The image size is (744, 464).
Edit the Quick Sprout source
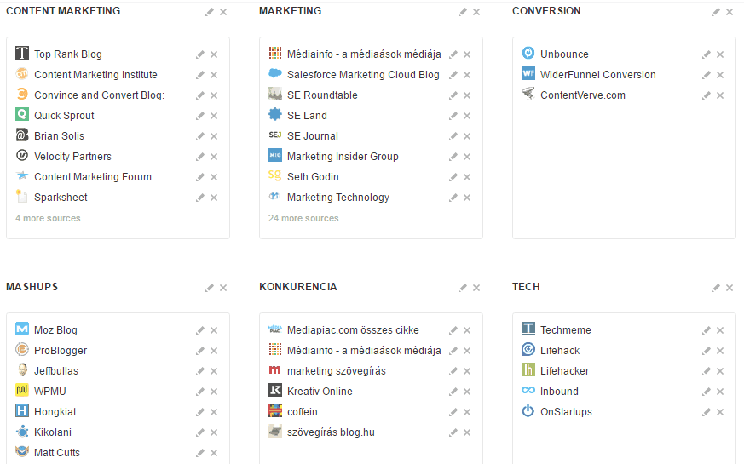[x=200, y=116]
